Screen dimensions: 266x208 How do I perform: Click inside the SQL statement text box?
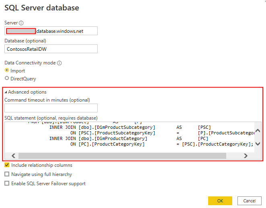pos(129,137)
